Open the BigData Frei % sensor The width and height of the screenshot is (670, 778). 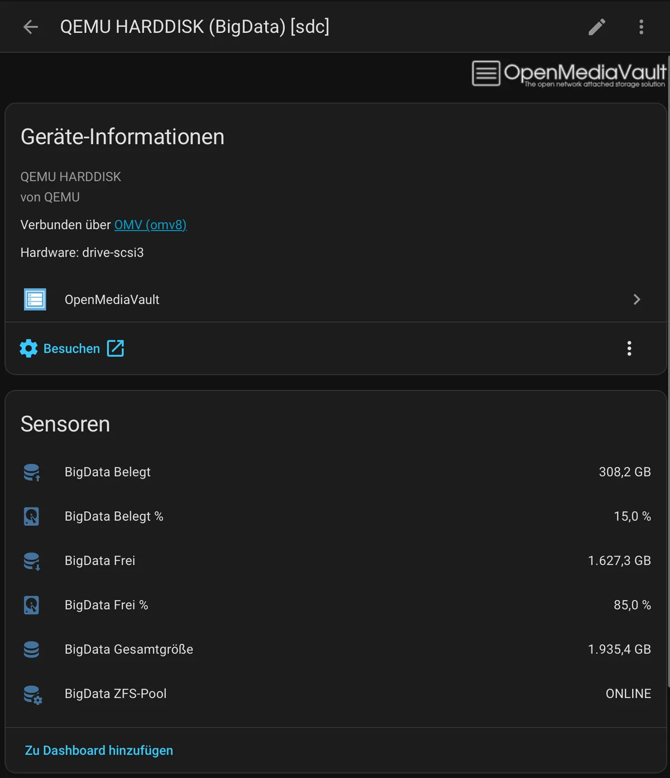point(336,605)
